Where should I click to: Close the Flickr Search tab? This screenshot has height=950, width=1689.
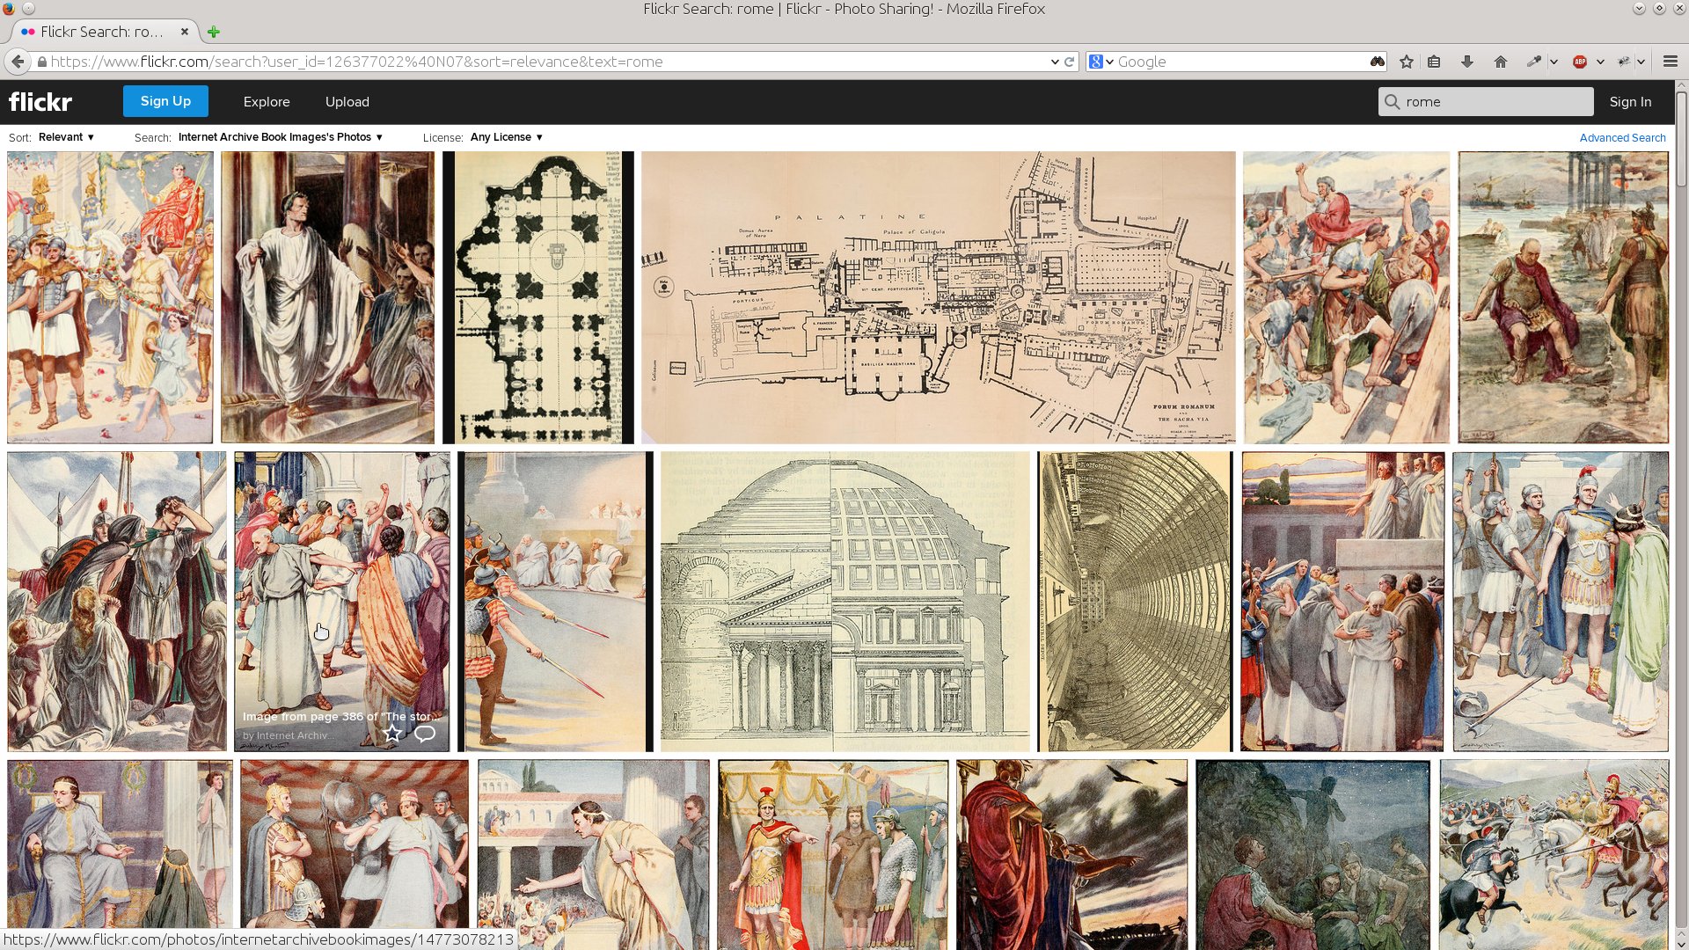(x=185, y=32)
